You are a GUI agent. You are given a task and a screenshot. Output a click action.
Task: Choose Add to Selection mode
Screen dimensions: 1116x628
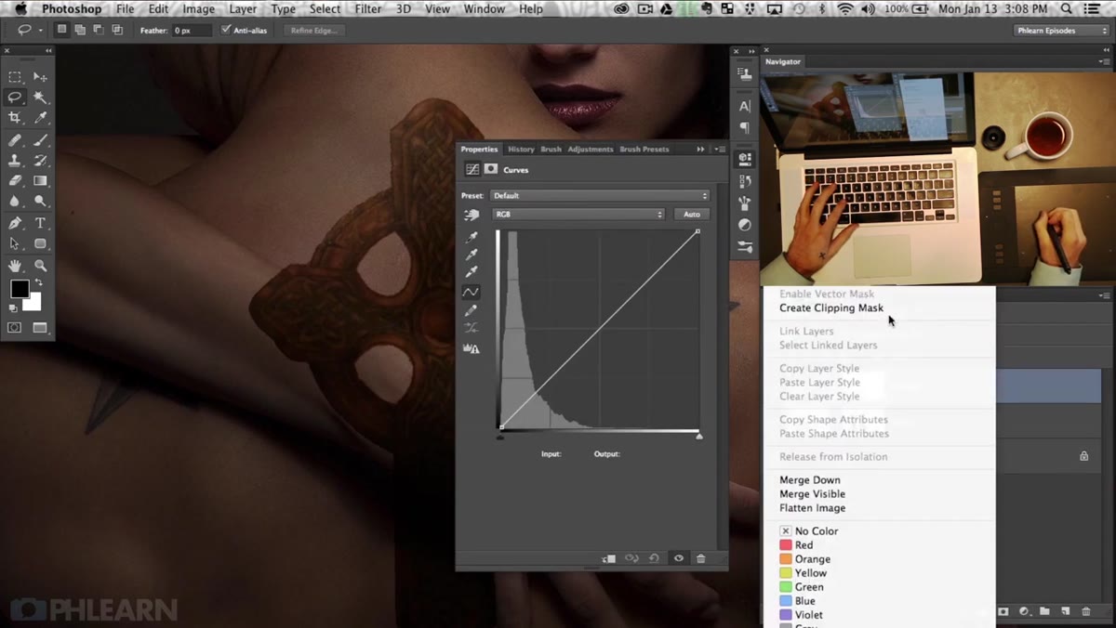coord(80,30)
